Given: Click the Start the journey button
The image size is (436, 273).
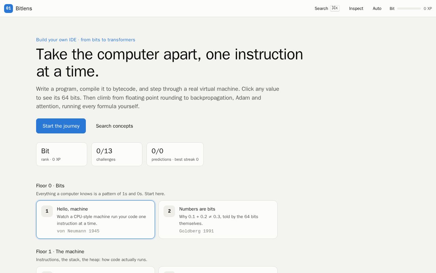Looking at the screenshot, I should click(61, 126).
